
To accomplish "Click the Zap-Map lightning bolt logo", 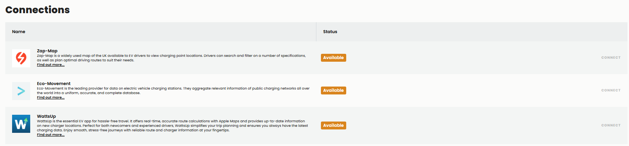I will coord(21,58).
